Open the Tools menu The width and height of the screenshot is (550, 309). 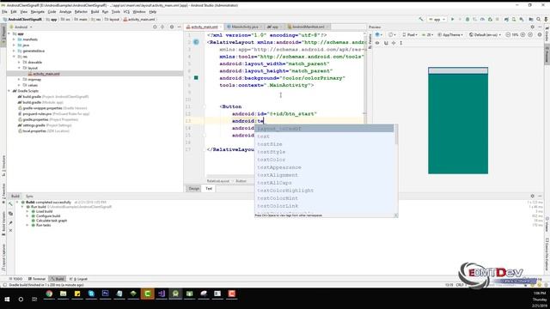[116, 11]
